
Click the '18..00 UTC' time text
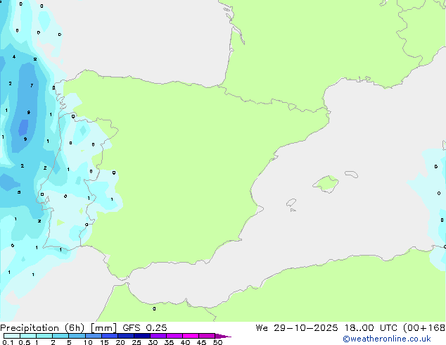tap(371, 328)
